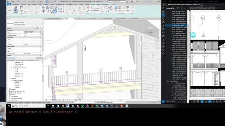Viewport: 225px width, 126px height.
Task: Open the Bookmarks panel icon in PDF sidebar
Action: [163, 15]
